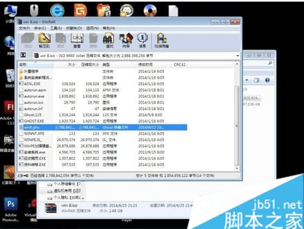Select the mouse-shaped desktop icon
This screenshot has height=229, width=304.
[x=34, y=10]
